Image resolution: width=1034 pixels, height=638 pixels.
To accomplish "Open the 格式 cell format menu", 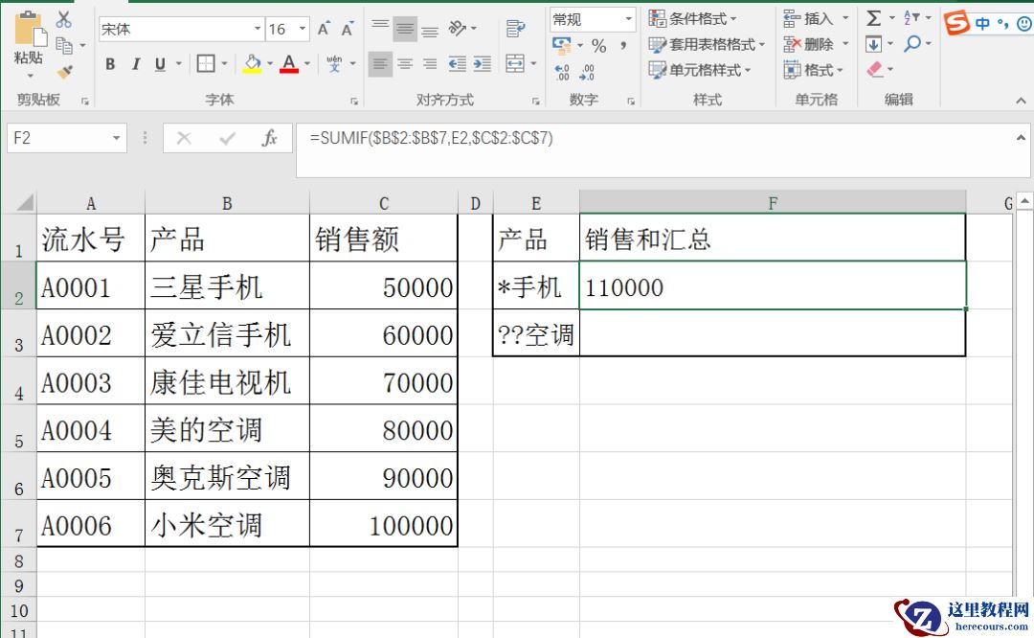I will coord(814,69).
